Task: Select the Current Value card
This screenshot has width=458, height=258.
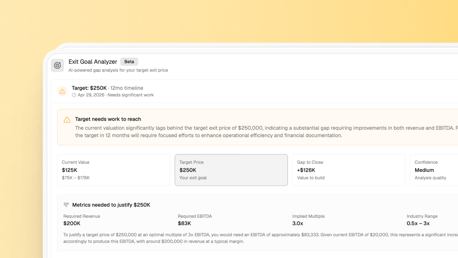Action: (x=114, y=170)
